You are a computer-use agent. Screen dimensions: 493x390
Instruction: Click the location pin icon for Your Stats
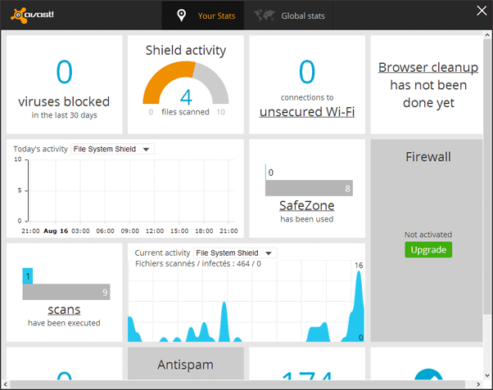click(182, 16)
